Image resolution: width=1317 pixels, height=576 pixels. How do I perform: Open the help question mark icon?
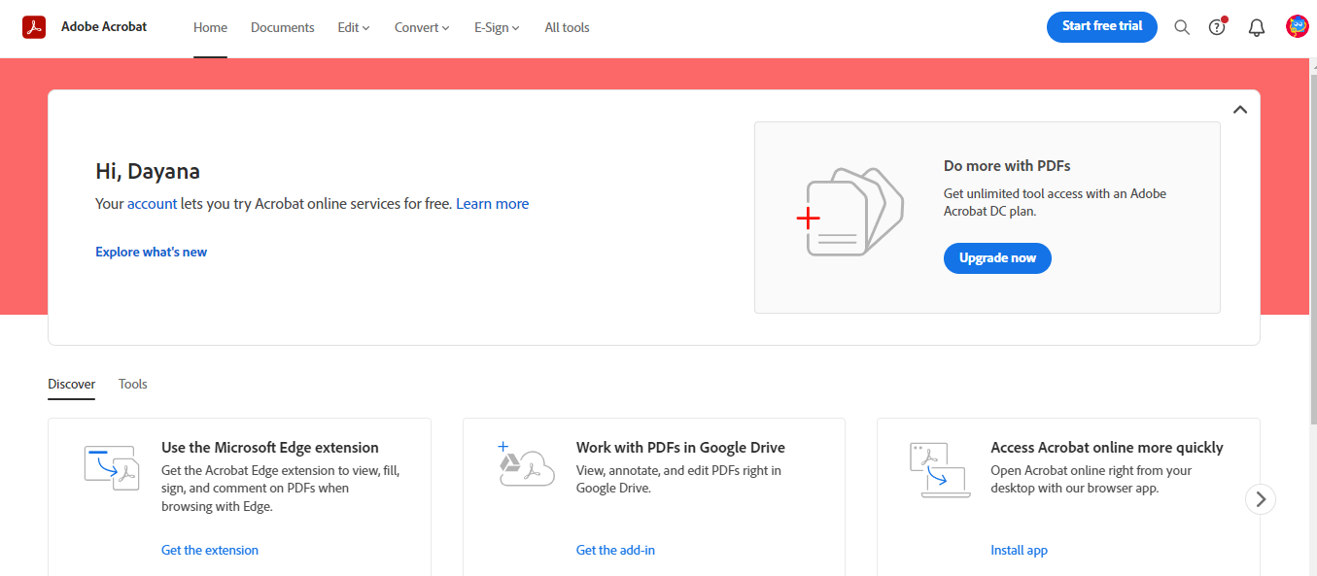point(1217,27)
